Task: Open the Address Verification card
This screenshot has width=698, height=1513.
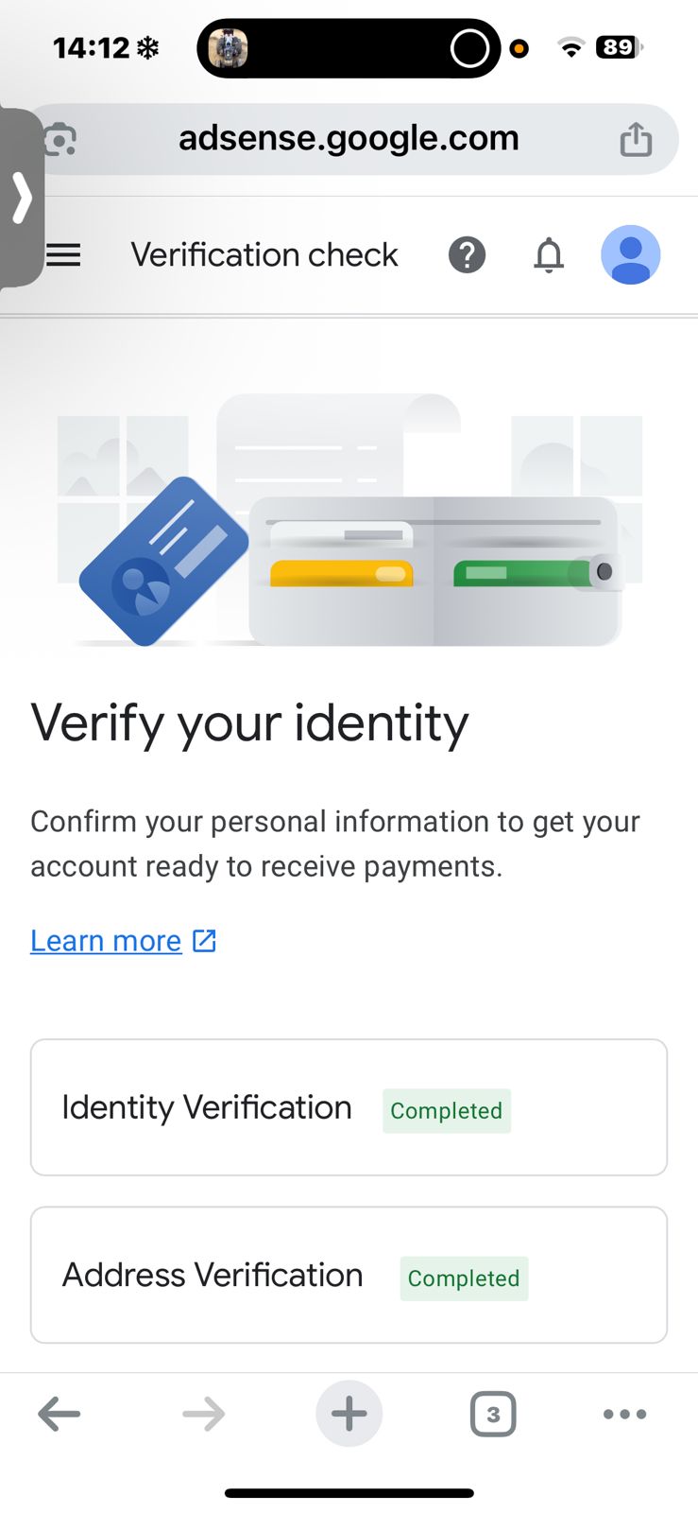Action: click(213, 1275)
